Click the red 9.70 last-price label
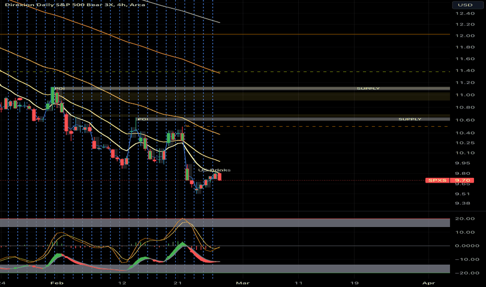486x287 pixels. [x=463, y=180]
